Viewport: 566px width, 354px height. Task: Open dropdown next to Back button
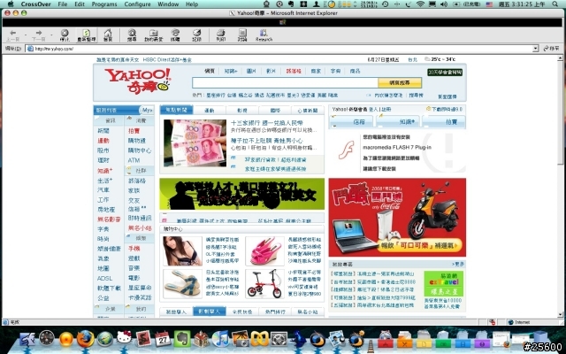[26, 35]
